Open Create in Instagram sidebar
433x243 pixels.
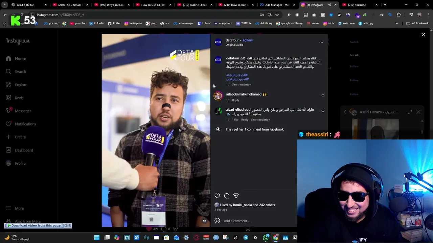16,137
